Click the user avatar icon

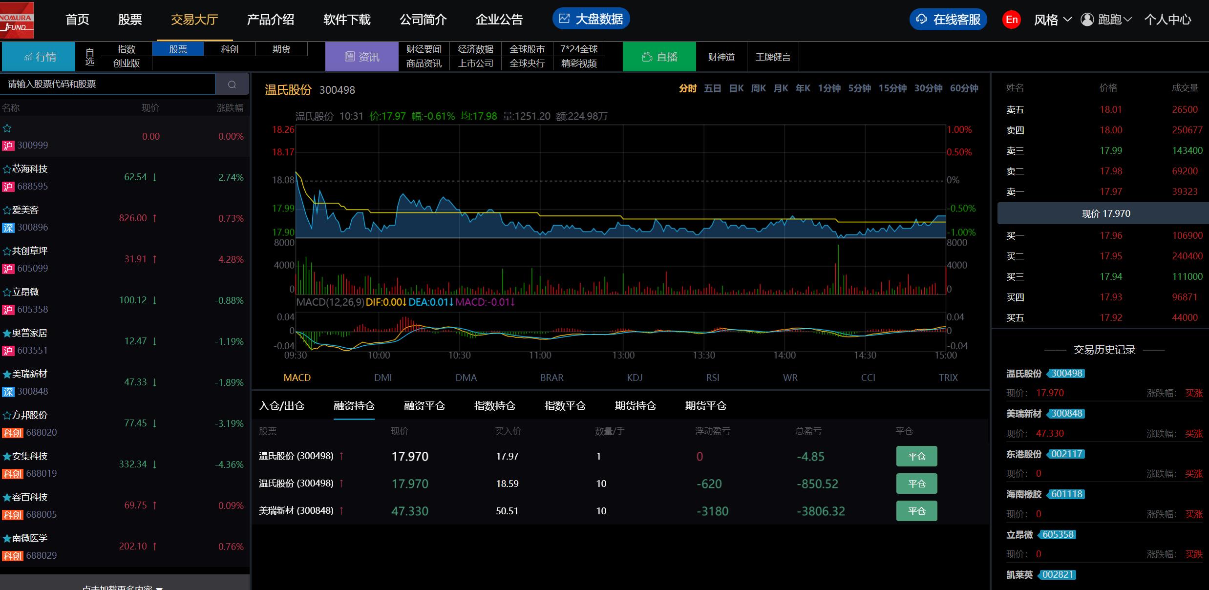(x=1087, y=20)
